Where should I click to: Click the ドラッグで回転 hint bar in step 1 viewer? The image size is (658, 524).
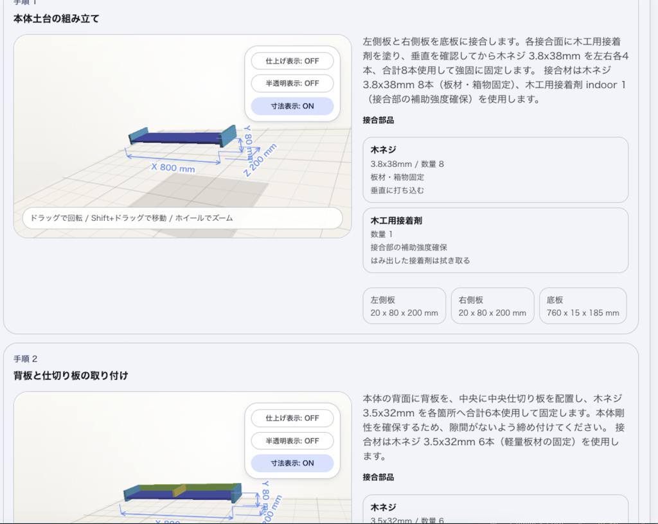182,218
